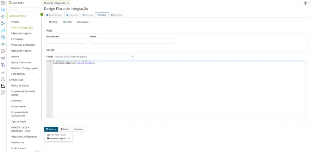Click the hierarchy org-chart sidebar icon

click(3, 79)
